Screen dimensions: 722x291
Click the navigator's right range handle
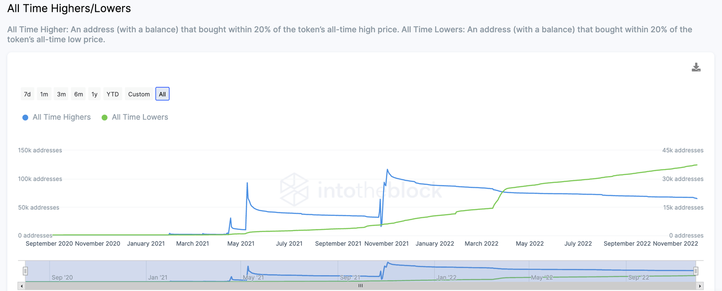696,271
